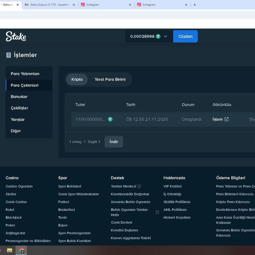The image size is (255, 255).
Task: Switch to Yerel Para Birimi tab
Action: pyautogui.click(x=110, y=79)
